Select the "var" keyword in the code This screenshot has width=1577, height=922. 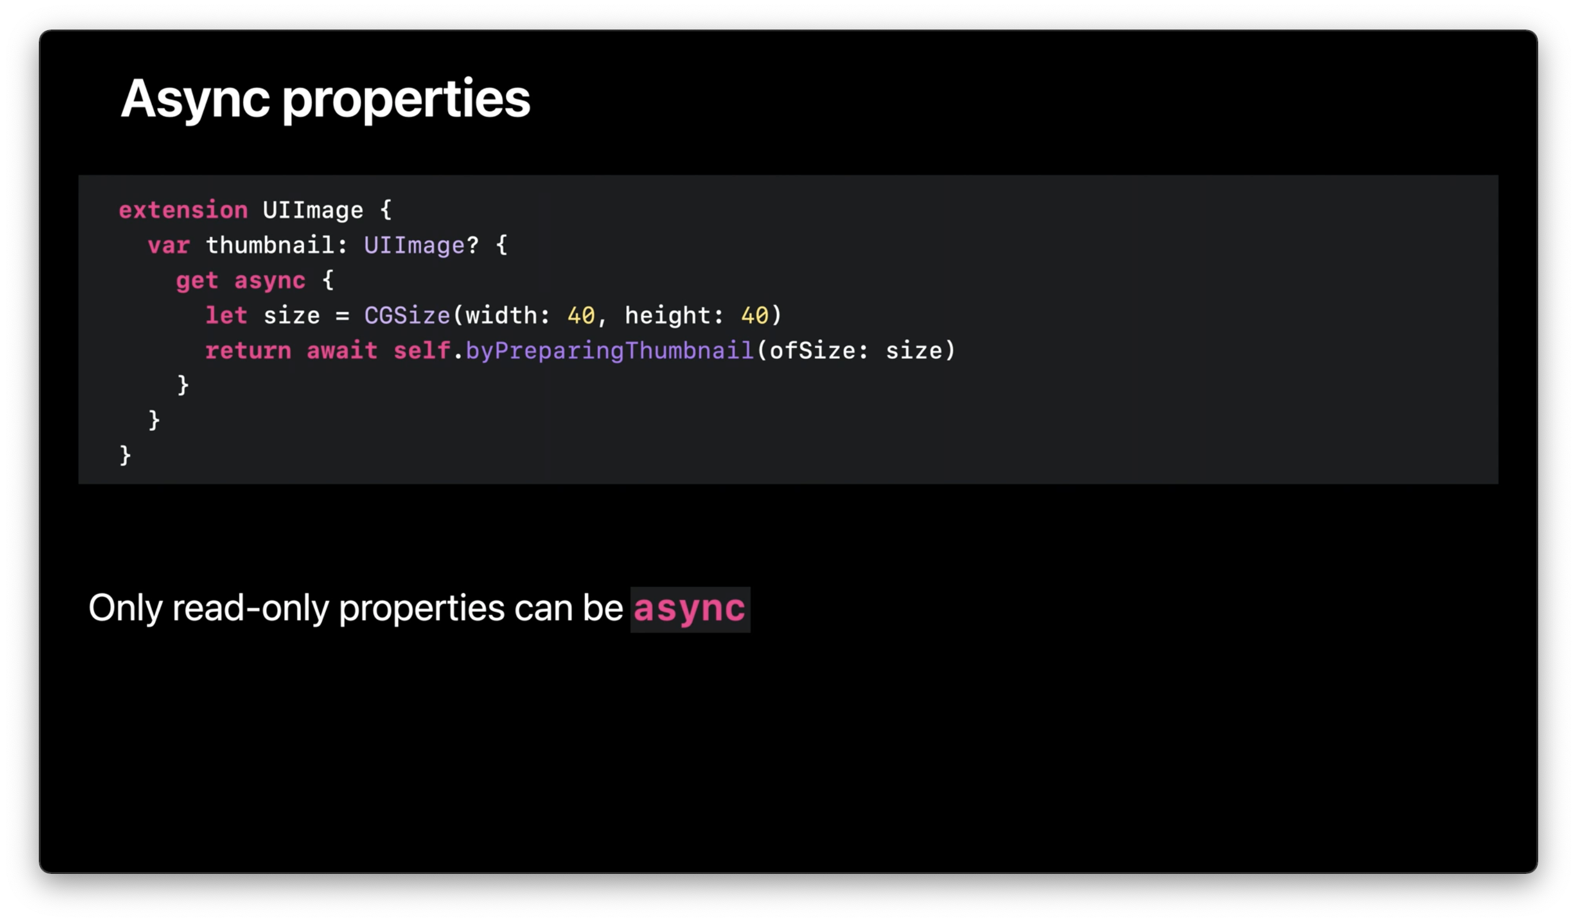point(168,245)
